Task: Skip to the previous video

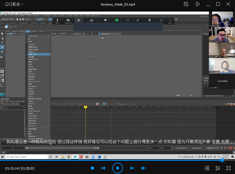Action: [103, 168]
